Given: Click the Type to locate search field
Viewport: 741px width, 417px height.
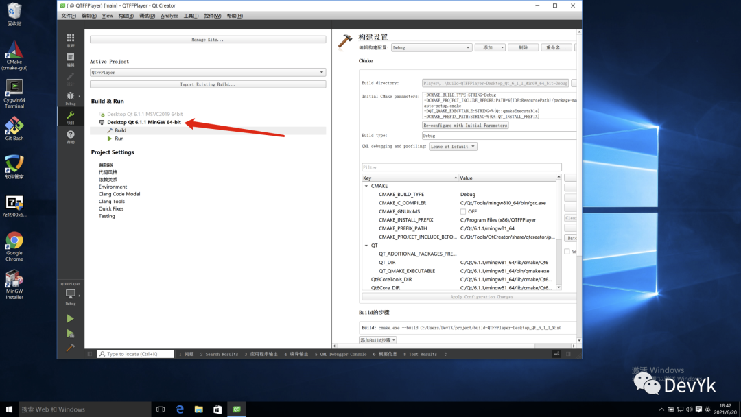Looking at the screenshot, I should (135, 354).
